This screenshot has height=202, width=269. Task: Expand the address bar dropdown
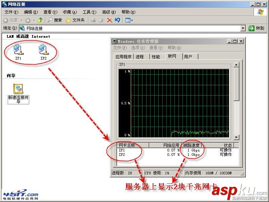click(x=243, y=28)
